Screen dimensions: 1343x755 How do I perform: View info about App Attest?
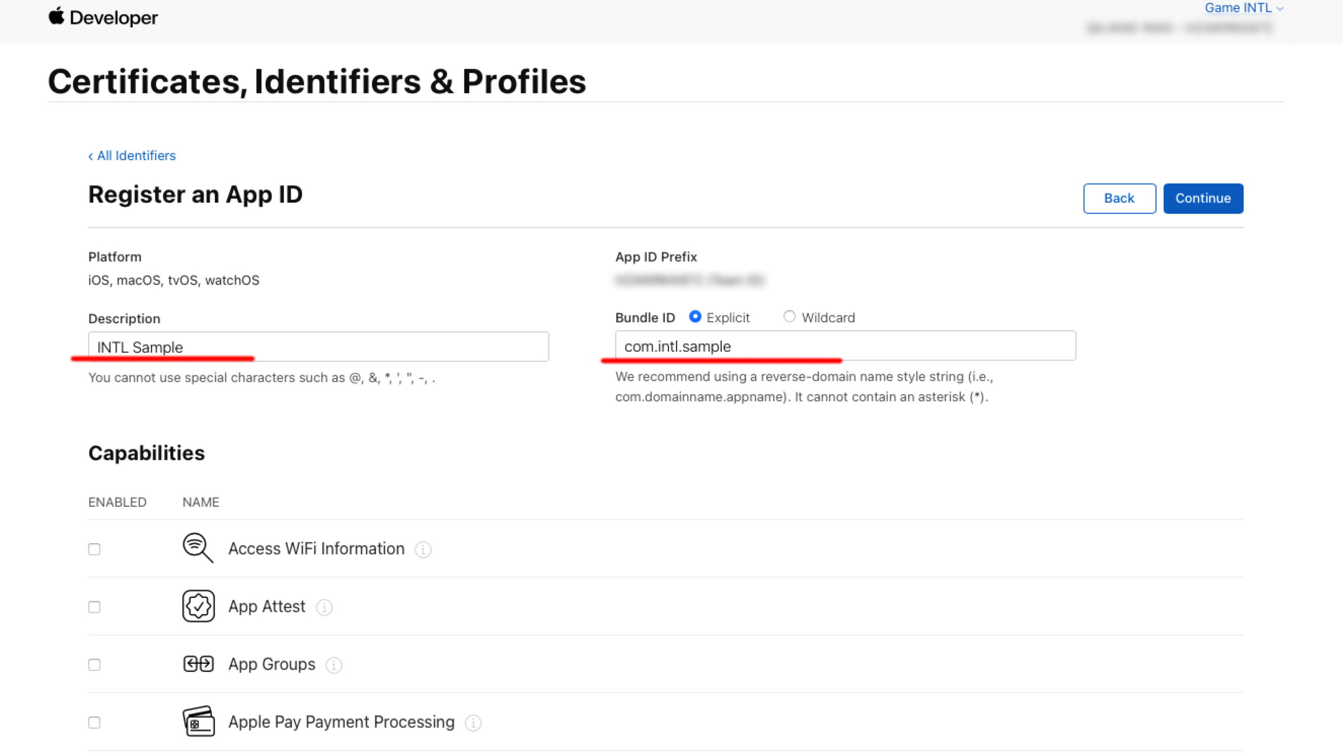click(324, 608)
